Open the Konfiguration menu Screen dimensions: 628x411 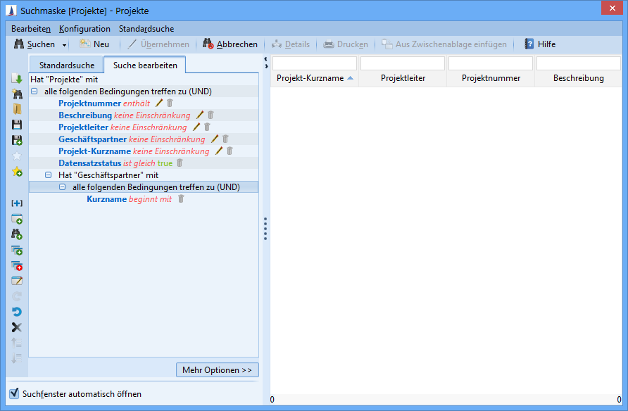tap(84, 29)
